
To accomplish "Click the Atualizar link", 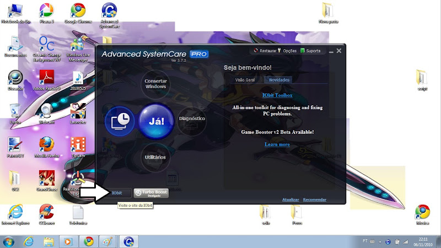I will tap(291, 200).
